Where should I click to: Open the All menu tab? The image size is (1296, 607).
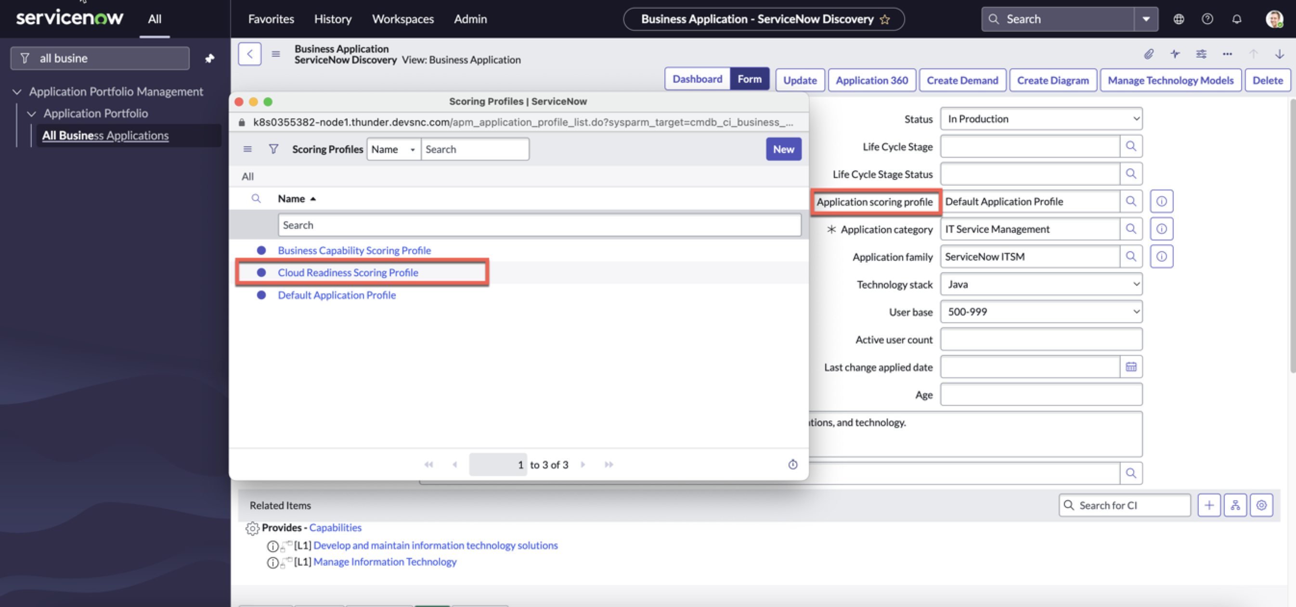(x=155, y=19)
